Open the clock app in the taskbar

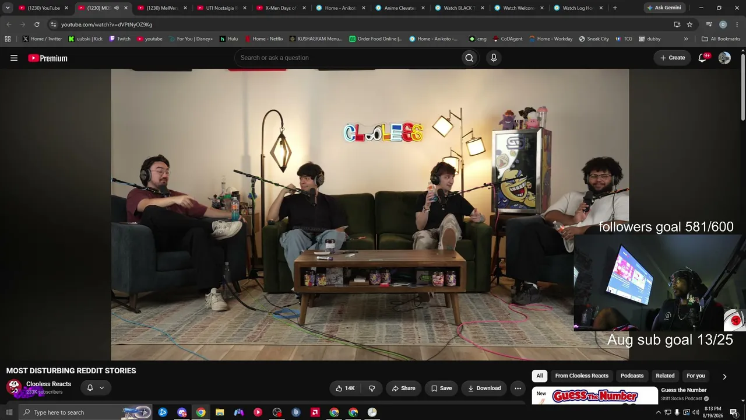point(372,412)
